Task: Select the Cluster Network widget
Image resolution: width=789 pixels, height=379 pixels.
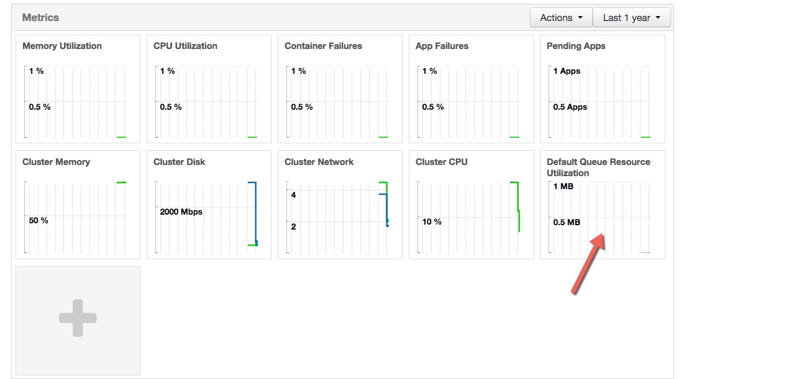Action: point(340,205)
